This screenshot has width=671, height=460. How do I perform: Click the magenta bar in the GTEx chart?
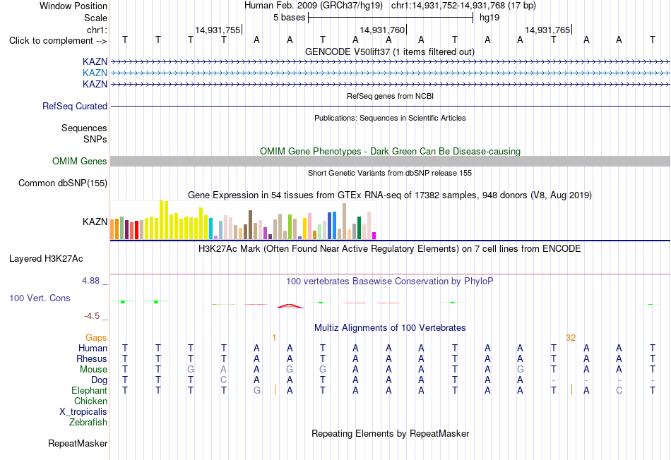[x=374, y=236]
